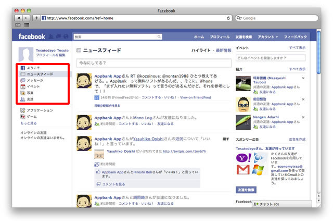The height and width of the screenshot is (224, 333).
Task: Dismiss the Masayoshi Tsuboi suggestion
Action: coord(303,78)
